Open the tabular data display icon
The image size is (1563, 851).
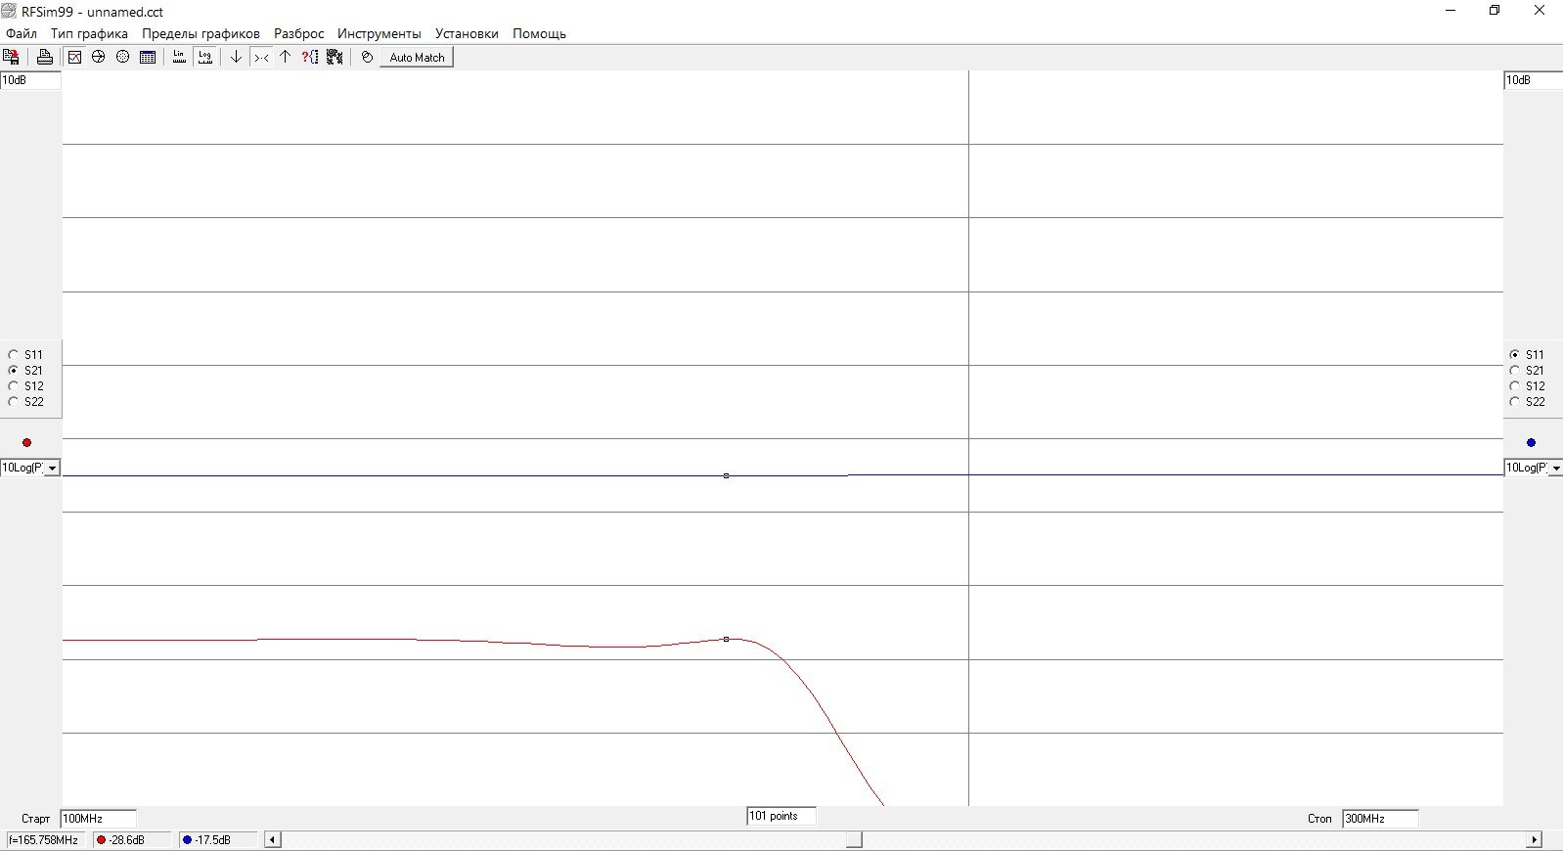tap(148, 57)
